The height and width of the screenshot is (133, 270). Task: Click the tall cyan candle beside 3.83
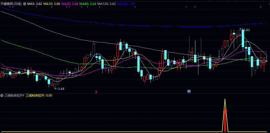click(x=243, y=39)
